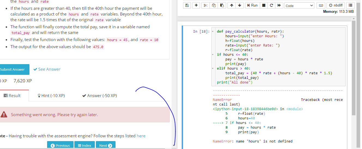362x149 pixels.
Task: Open the Code cell type dropdown
Action: [x=299, y=6]
